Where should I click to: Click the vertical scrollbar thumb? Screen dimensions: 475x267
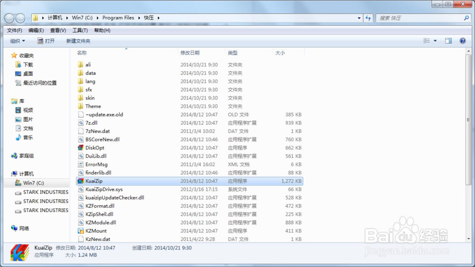pos(468,120)
